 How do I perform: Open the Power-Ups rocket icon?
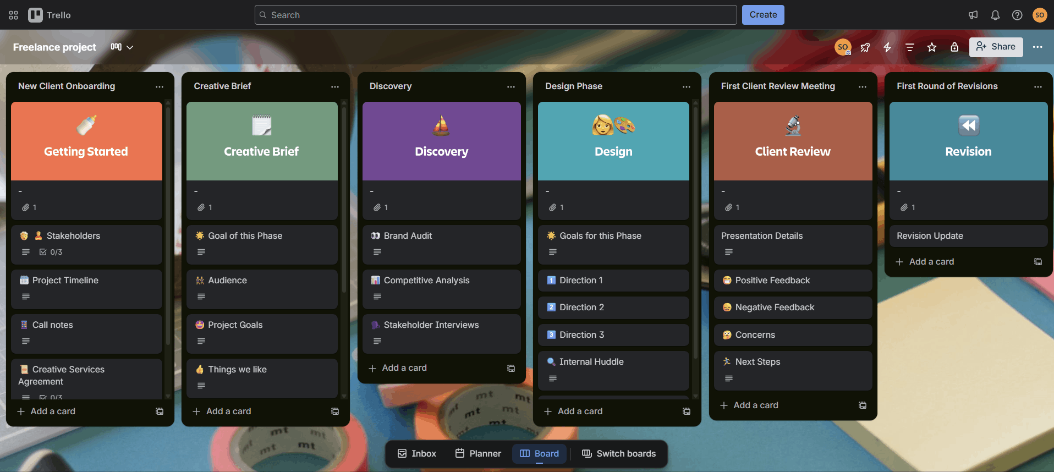tap(865, 47)
